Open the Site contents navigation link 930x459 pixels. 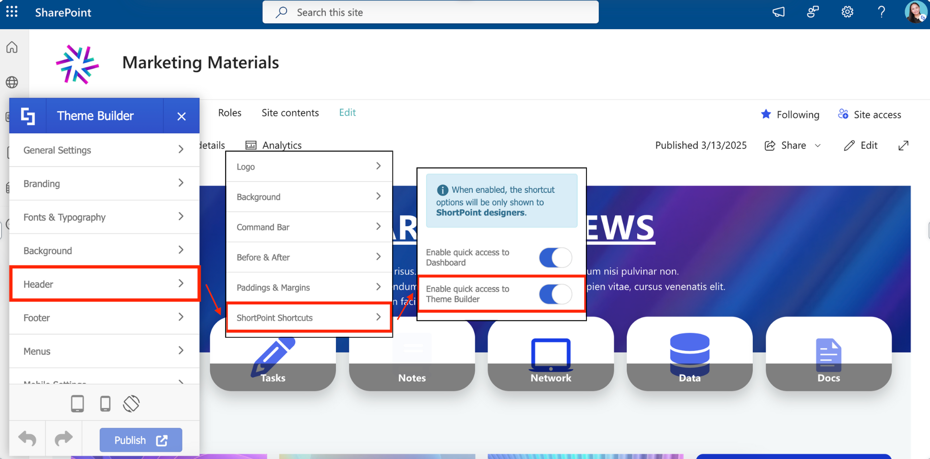[290, 113]
